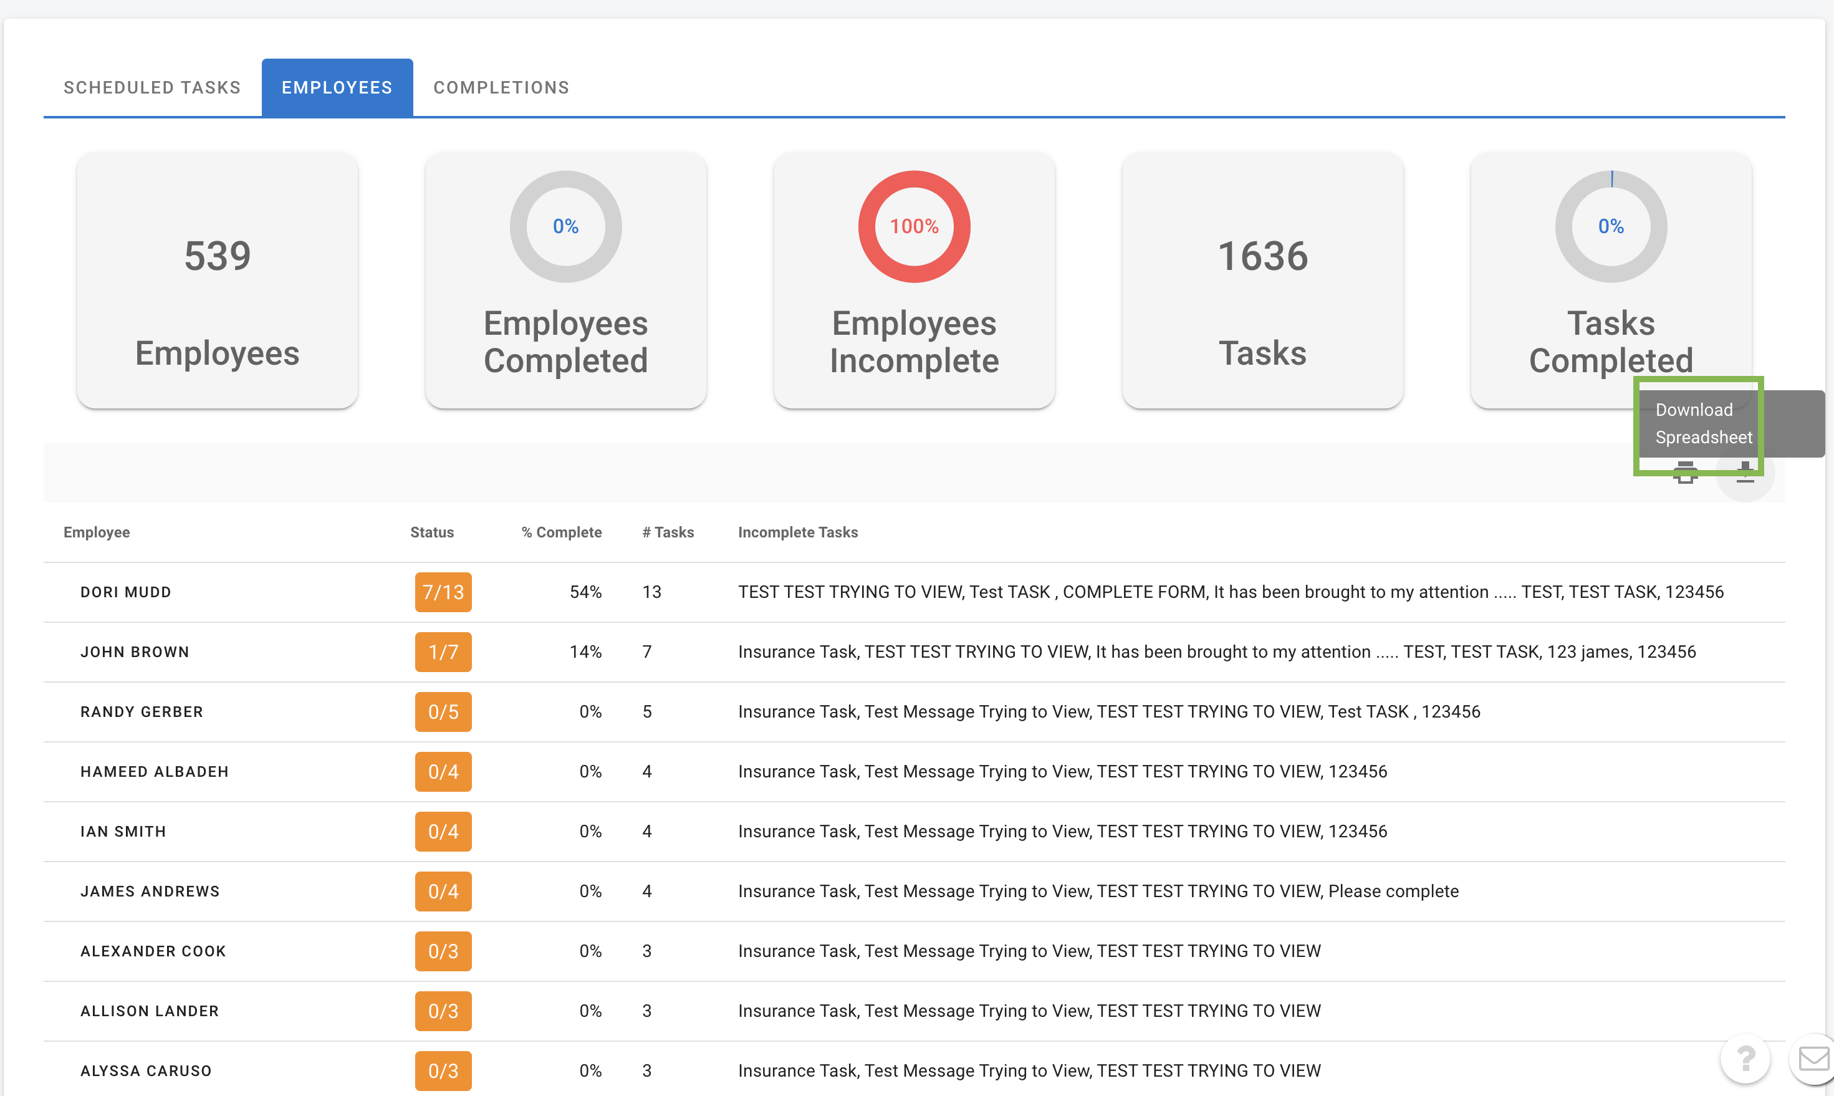Click Allison Lander's 0/3 status badge

[443, 1011]
